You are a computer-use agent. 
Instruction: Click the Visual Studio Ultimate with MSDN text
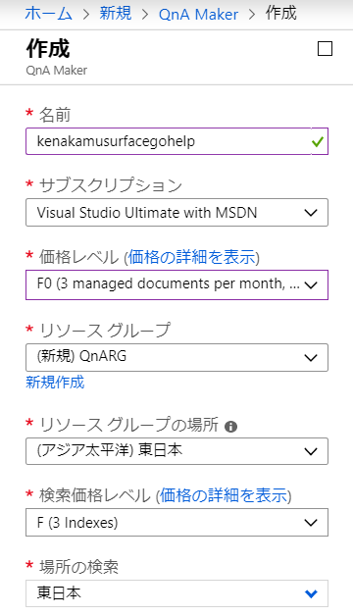(x=147, y=213)
